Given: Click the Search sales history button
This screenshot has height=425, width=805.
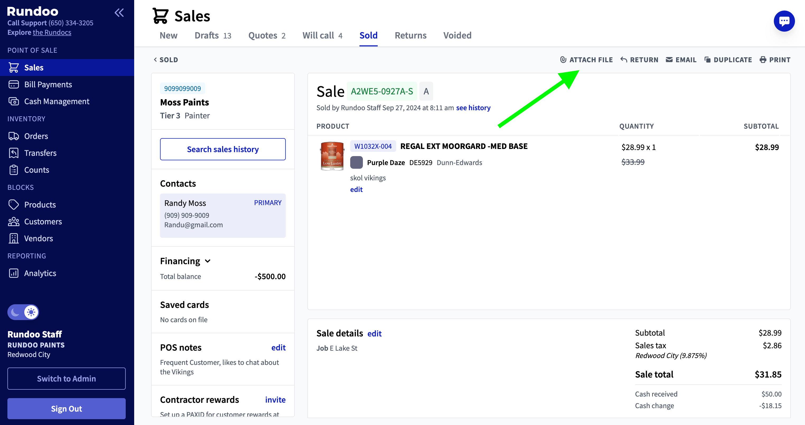Looking at the screenshot, I should (223, 149).
